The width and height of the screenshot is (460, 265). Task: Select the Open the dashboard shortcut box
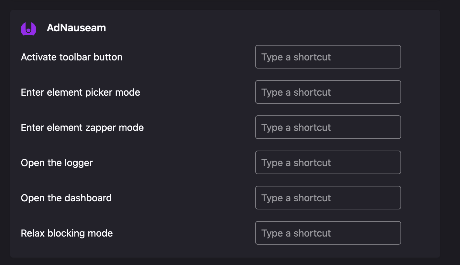click(x=328, y=197)
